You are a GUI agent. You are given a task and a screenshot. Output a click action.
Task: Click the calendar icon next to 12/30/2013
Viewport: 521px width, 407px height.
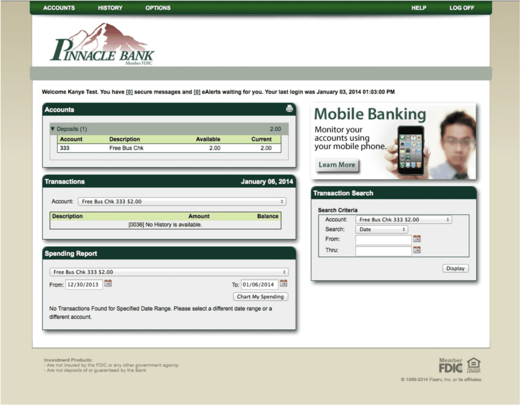[x=107, y=284]
